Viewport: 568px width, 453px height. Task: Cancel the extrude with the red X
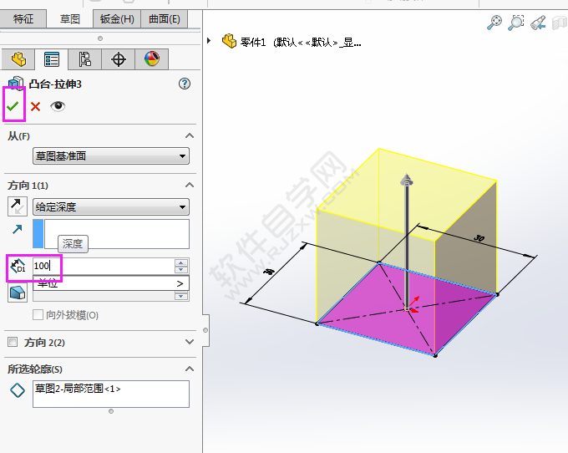click(x=35, y=106)
